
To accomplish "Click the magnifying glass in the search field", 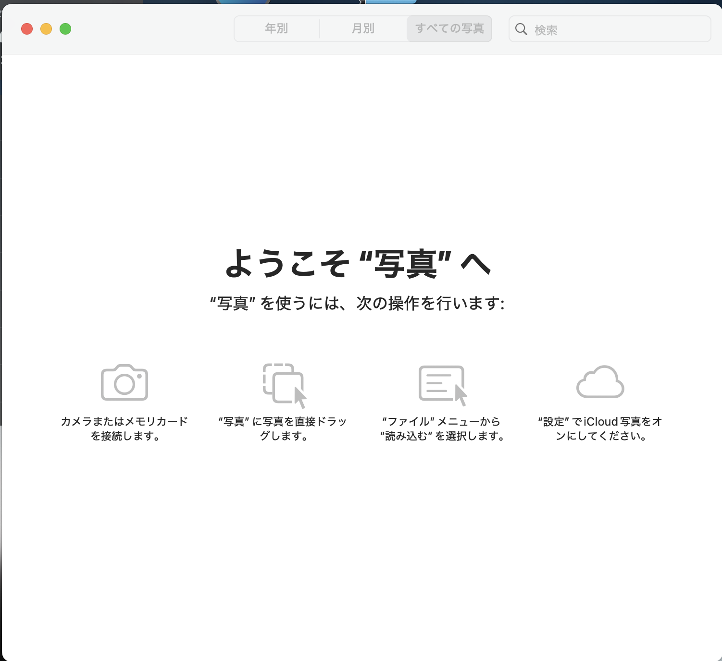I will coord(522,29).
